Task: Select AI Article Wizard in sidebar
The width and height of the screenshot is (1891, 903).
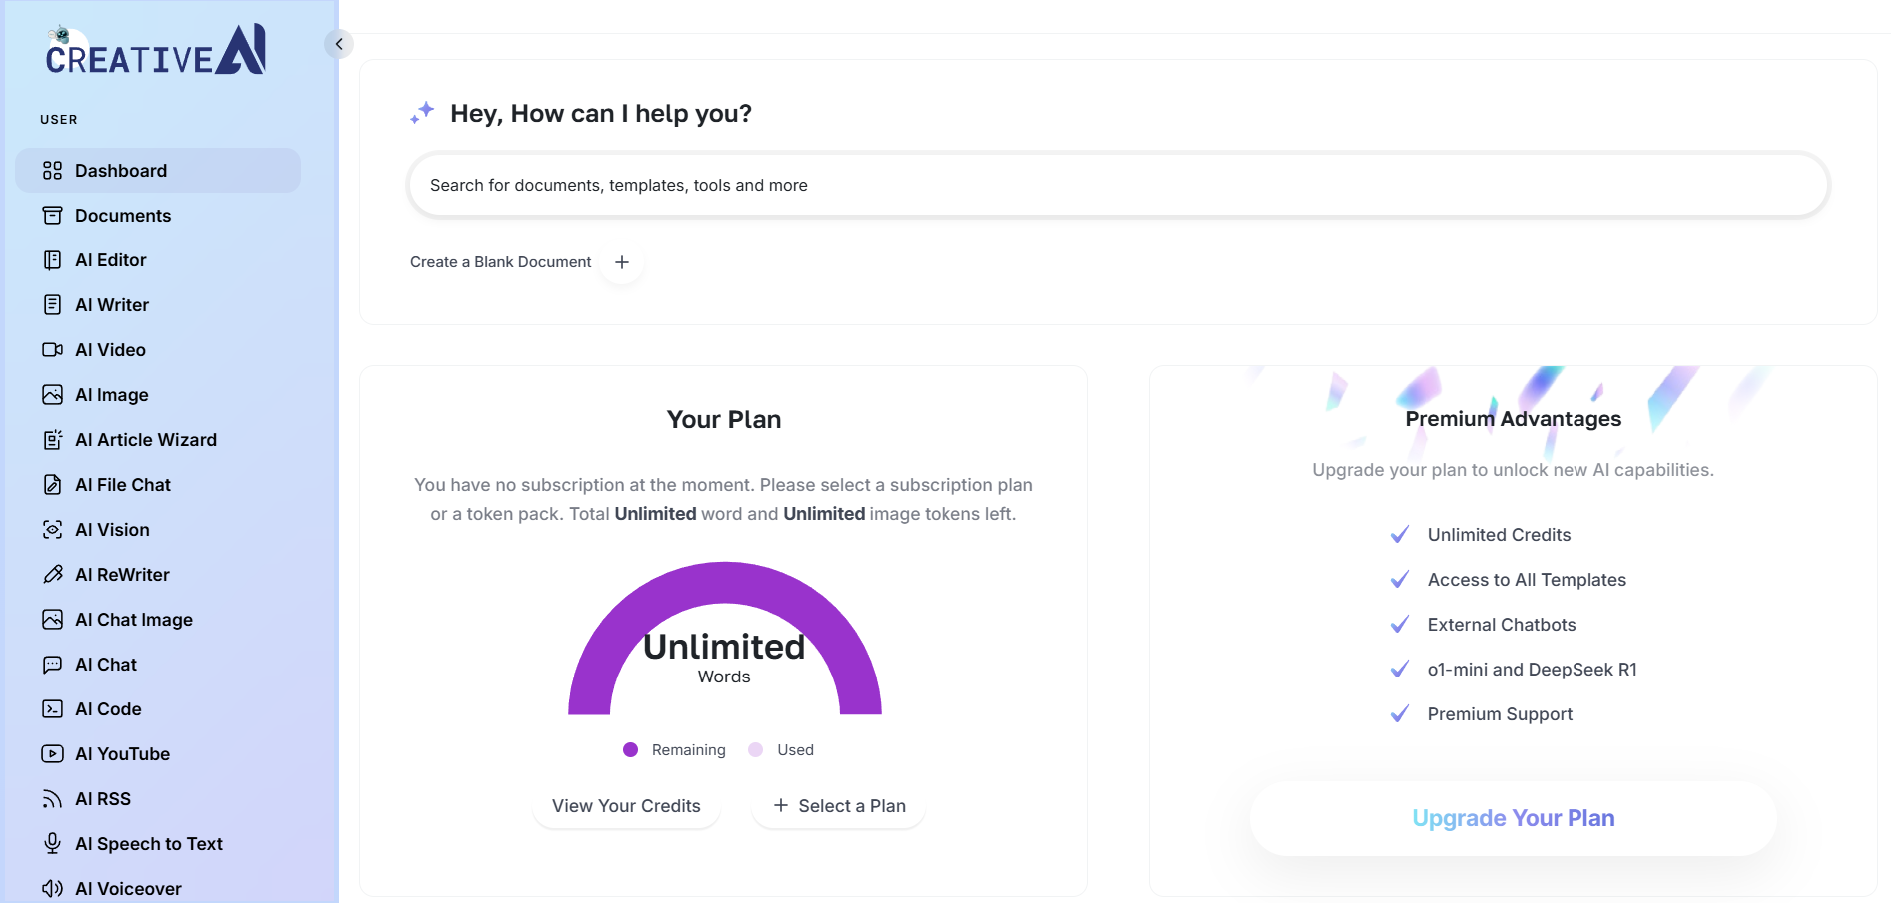Action: click(x=158, y=440)
